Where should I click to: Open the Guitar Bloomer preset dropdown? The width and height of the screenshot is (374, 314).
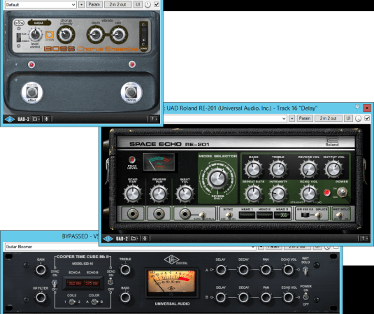click(130, 247)
